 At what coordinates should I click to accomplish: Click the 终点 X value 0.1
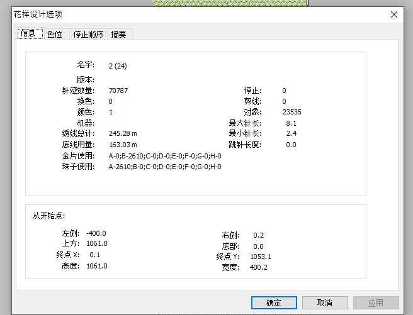pyautogui.click(x=94, y=255)
